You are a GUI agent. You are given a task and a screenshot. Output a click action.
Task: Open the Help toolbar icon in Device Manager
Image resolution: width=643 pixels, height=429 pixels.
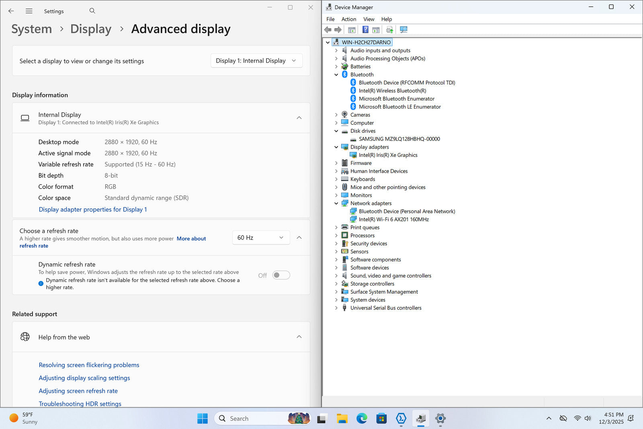tap(365, 30)
